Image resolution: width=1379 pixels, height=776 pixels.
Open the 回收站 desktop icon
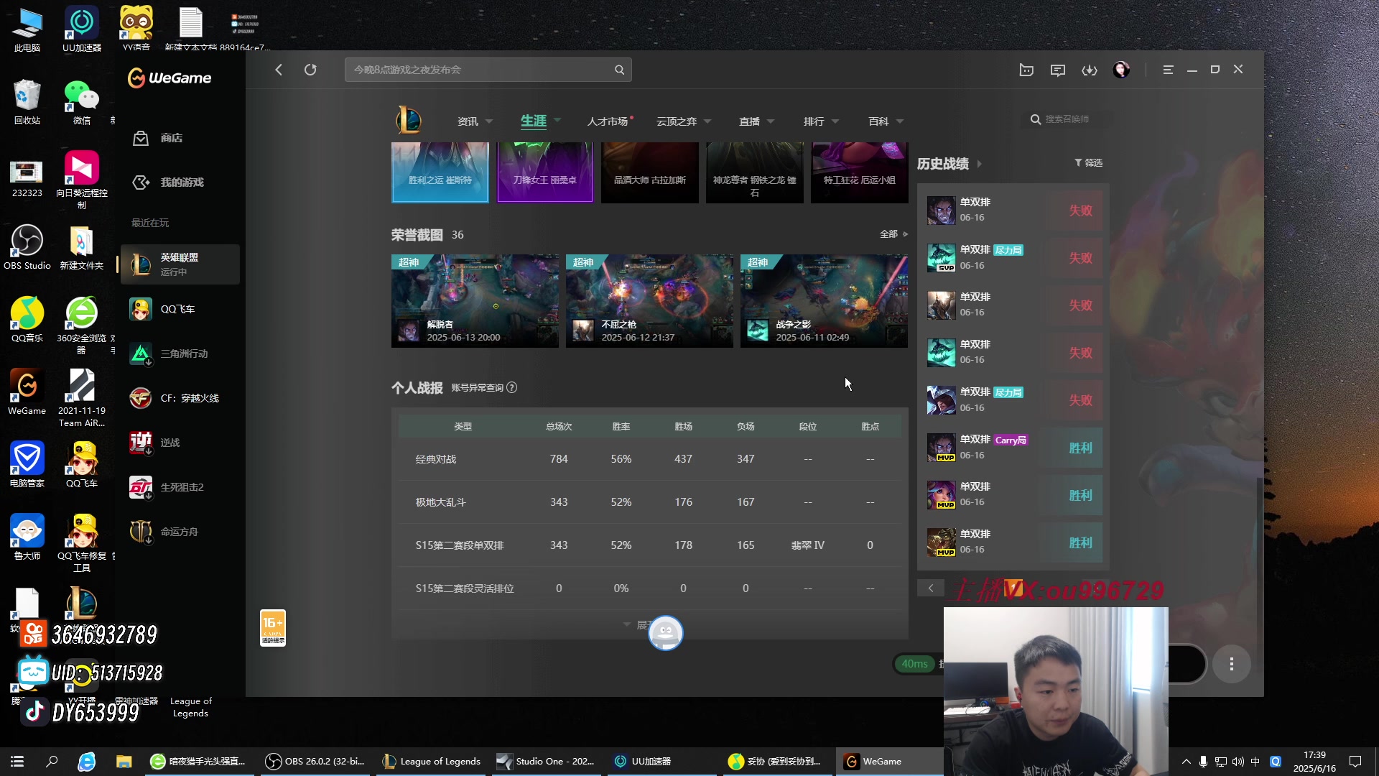[27, 102]
